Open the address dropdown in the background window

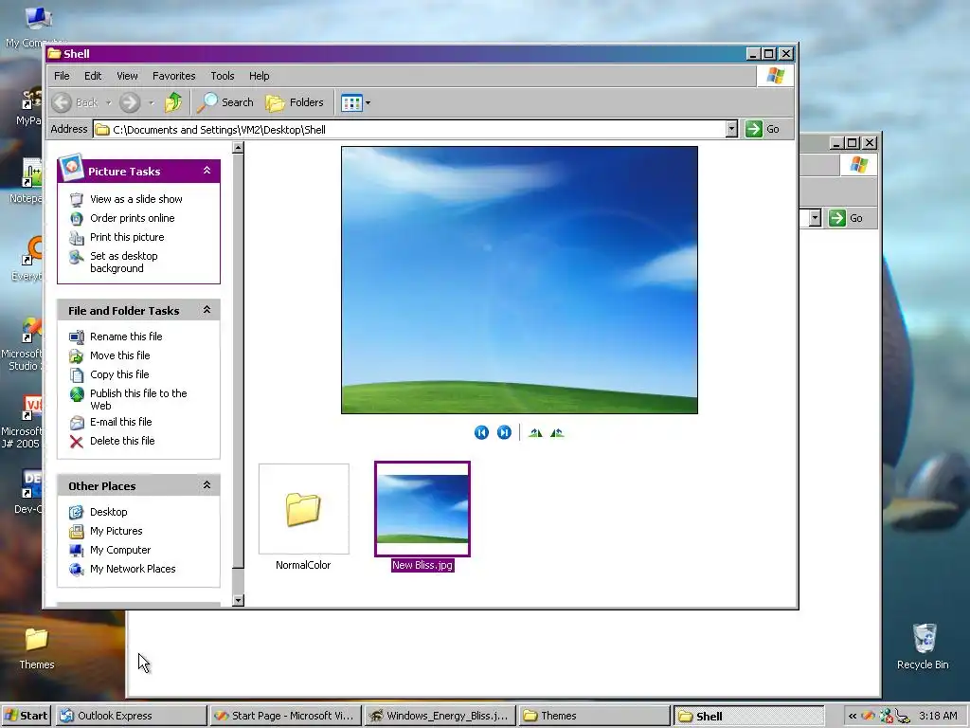[815, 218]
